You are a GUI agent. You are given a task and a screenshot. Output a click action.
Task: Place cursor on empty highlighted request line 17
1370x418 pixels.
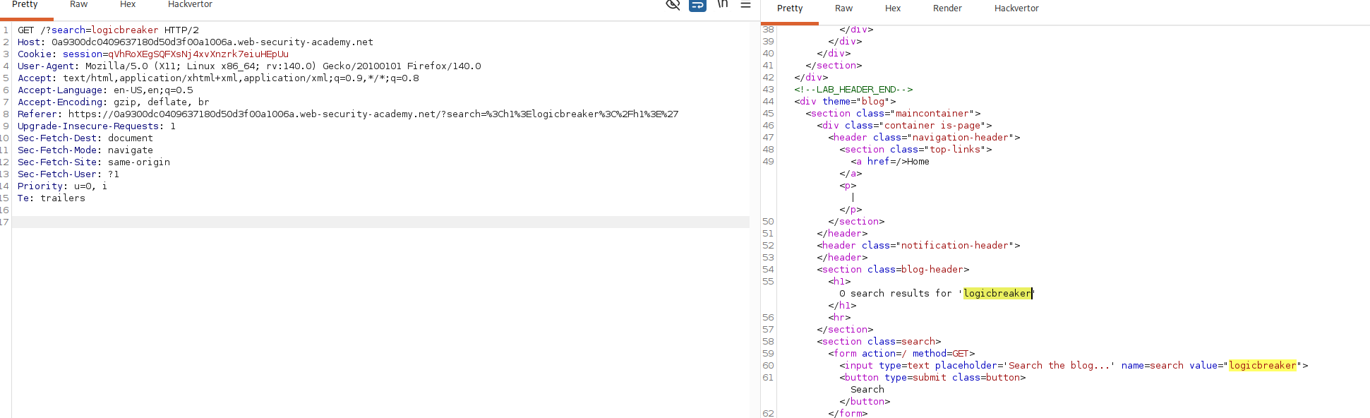click(380, 222)
